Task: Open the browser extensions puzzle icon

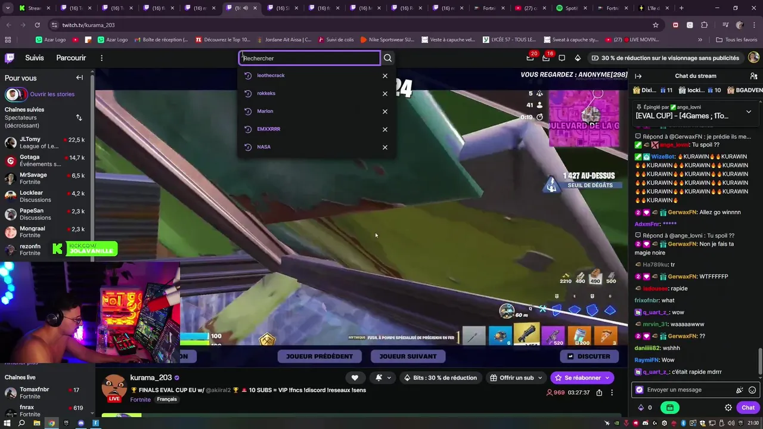Action: tap(705, 25)
